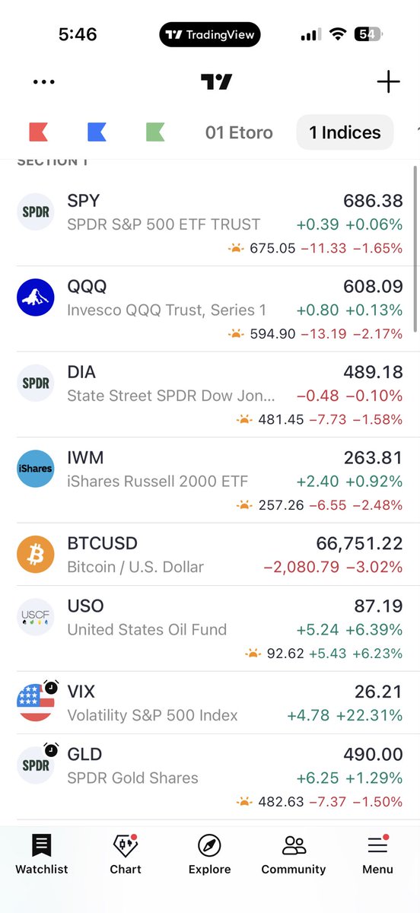420x913 pixels.
Task: Open the VIX Volatility Index row
Action: tap(210, 703)
